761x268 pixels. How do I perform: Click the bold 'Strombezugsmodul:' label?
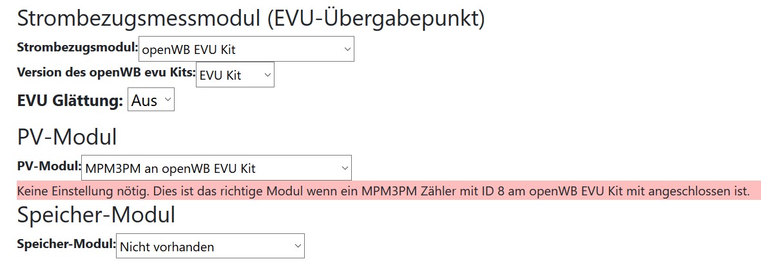pyautogui.click(x=78, y=48)
